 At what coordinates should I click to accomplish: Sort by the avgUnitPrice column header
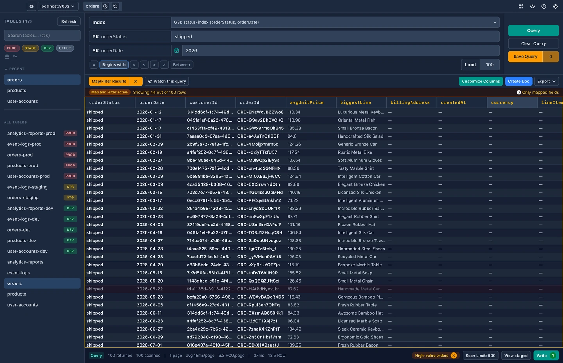(311, 102)
